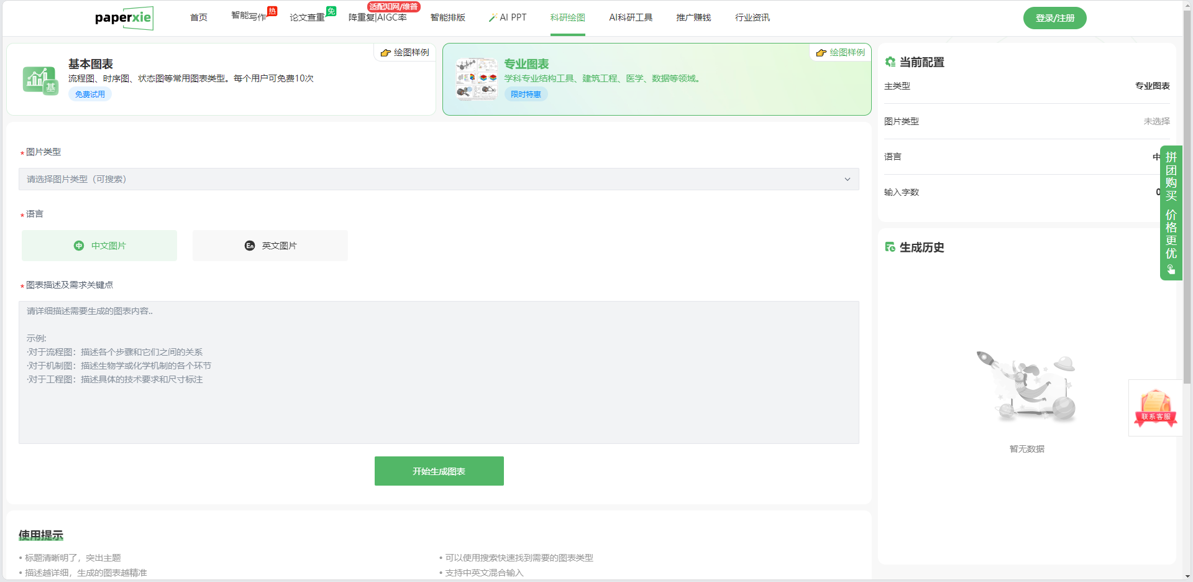
Task: Select 中文图片 language option
Action: [x=99, y=246]
